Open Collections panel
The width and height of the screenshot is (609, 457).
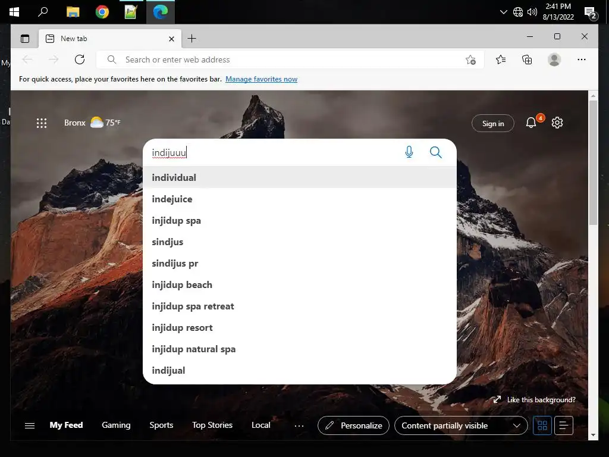click(527, 60)
